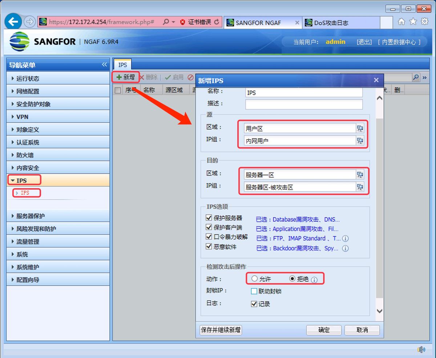The image size is (436, 358).
Task: Expand 服务器保护 menu section
Action: tap(58, 216)
